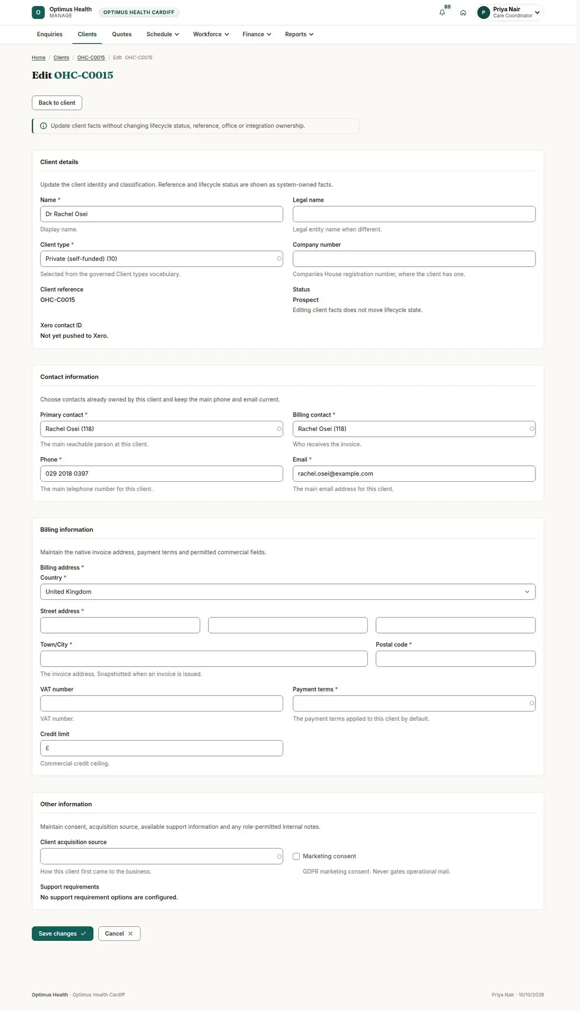This screenshot has width=580, height=1011.
Task: Click the home icon in header
Action: pyautogui.click(x=463, y=13)
